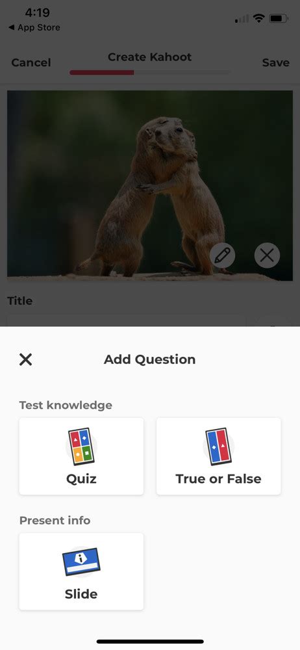Select the red-blue True or False icon
300x650 pixels.
click(x=218, y=447)
